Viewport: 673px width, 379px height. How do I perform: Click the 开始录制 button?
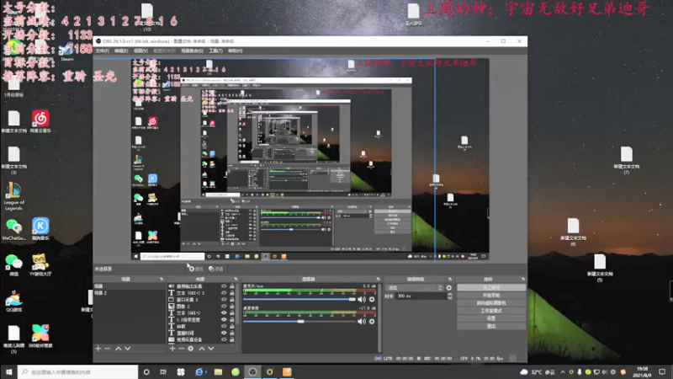coord(491,296)
